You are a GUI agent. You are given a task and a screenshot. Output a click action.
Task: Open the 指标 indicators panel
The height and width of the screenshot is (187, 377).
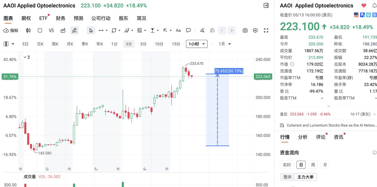(11, 30)
